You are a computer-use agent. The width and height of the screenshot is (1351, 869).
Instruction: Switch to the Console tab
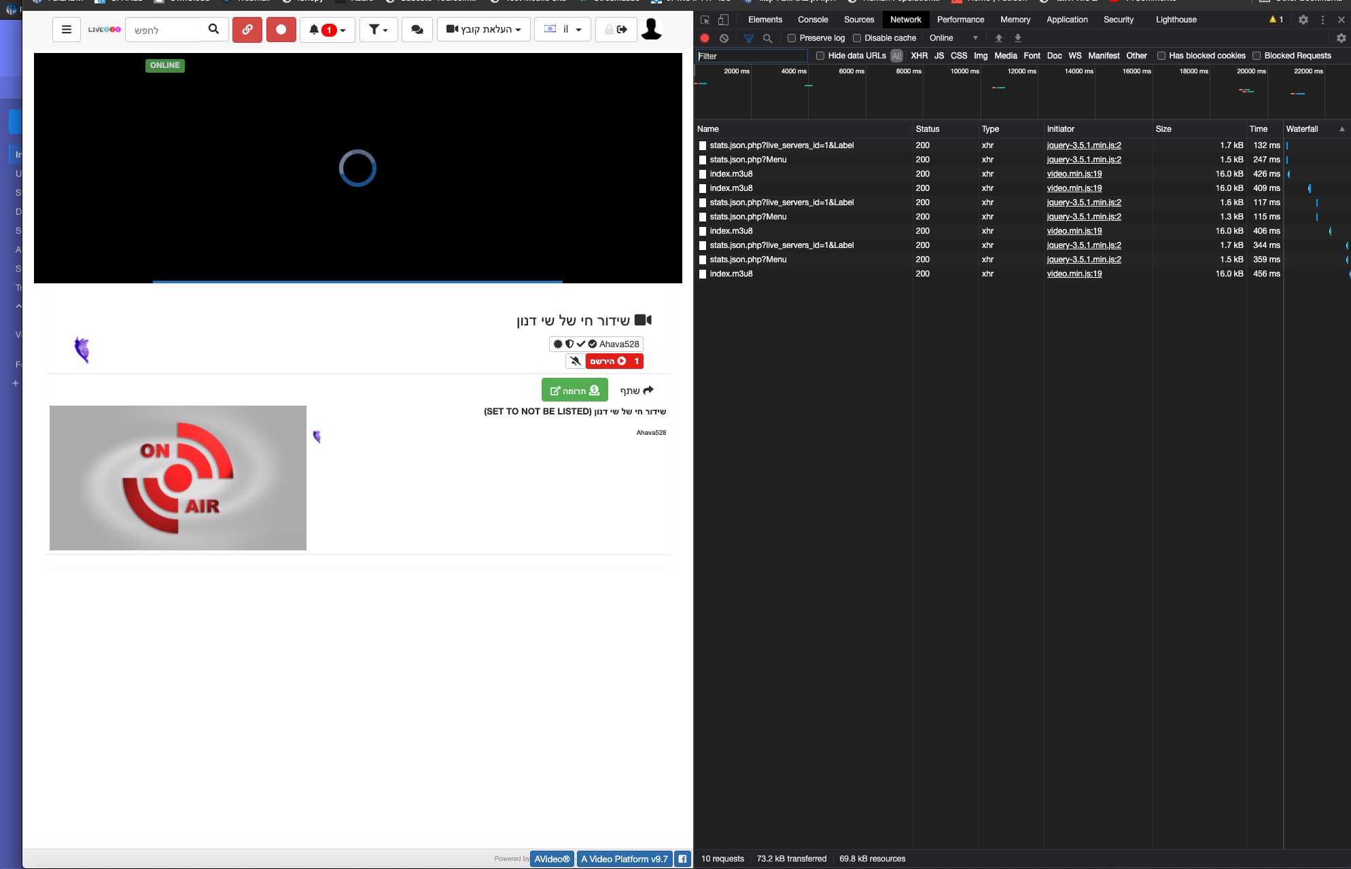point(813,20)
